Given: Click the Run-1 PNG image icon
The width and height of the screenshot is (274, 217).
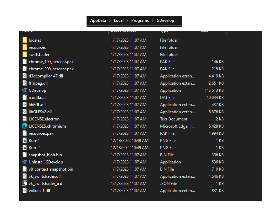Looking at the screenshot, I should (25, 140).
